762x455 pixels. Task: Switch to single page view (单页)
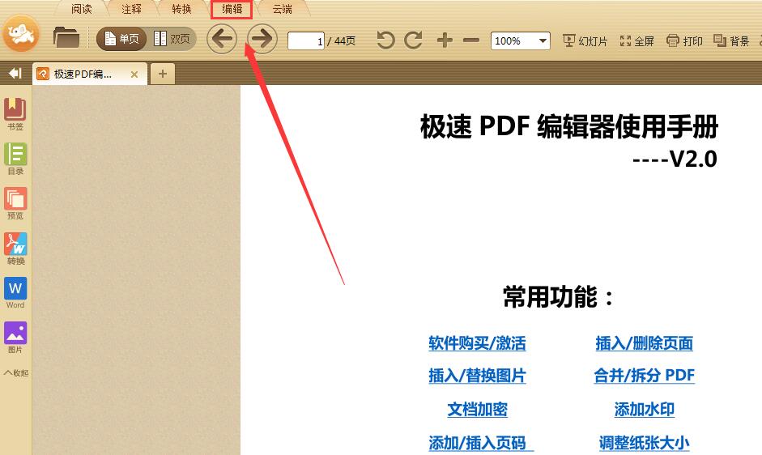coord(121,39)
